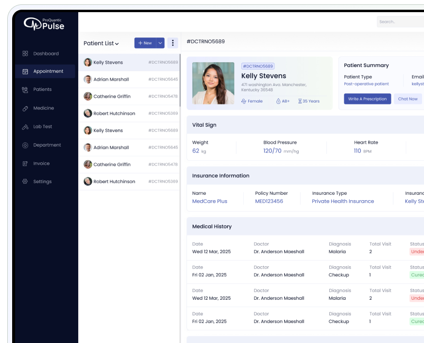Click the Patients icon in sidebar
The height and width of the screenshot is (343, 424).
click(x=25, y=90)
